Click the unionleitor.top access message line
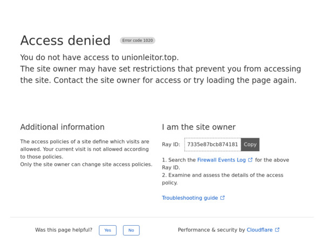324x243 pixels. pos(99,57)
